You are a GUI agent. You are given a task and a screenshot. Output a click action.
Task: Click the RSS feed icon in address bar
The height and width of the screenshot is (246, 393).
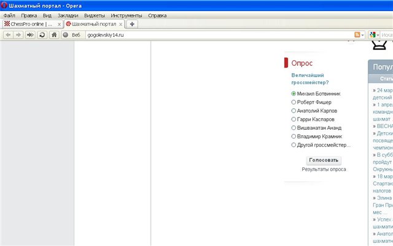coord(357,35)
